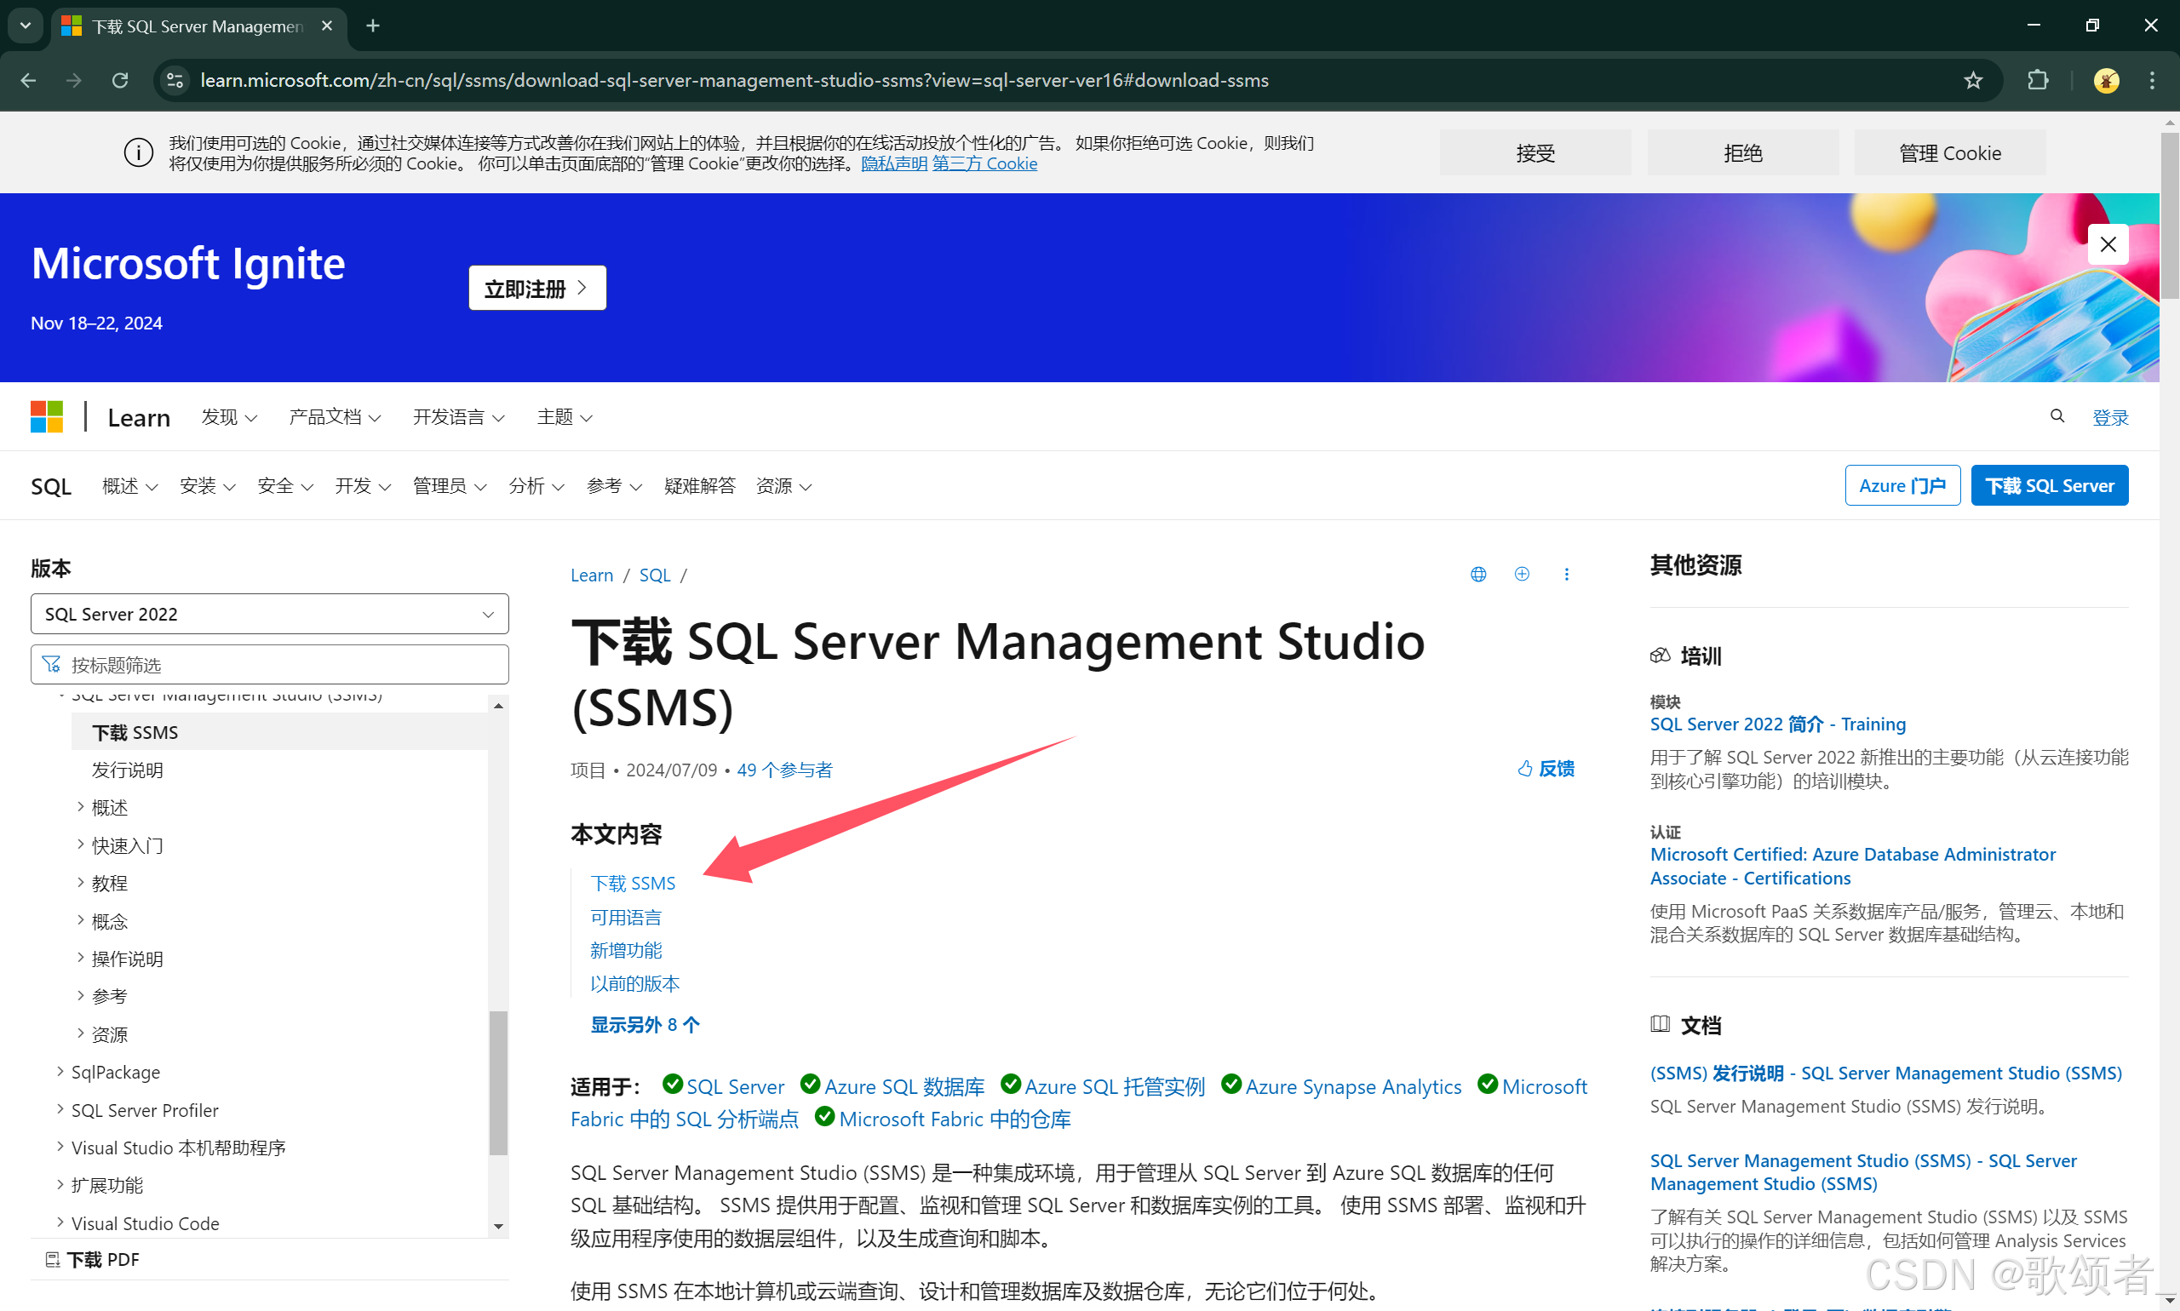Open browser extensions puzzle icon
Viewport: 2180px width, 1311px height.
pos(2038,80)
